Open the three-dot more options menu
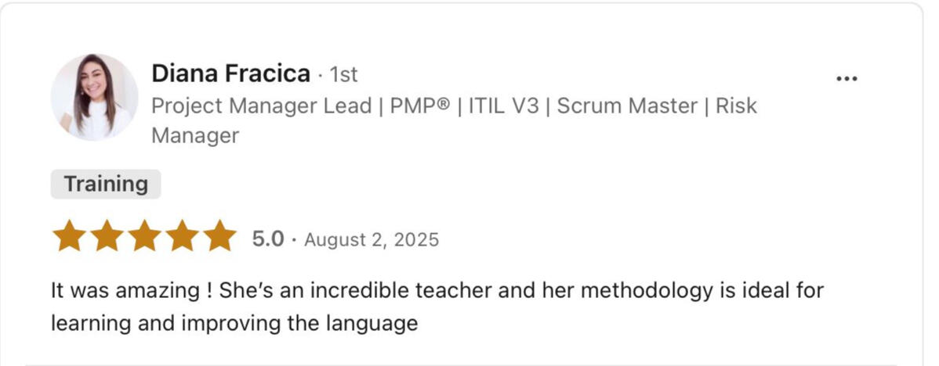Image resolution: width=939 pixels, height=366 pixels. click(x=847, y=79)
